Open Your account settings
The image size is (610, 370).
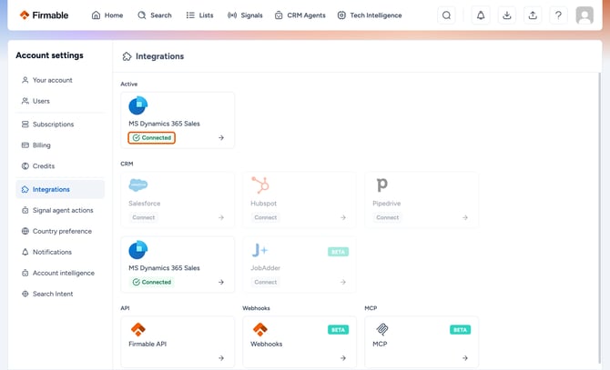(x=60, y=80)
